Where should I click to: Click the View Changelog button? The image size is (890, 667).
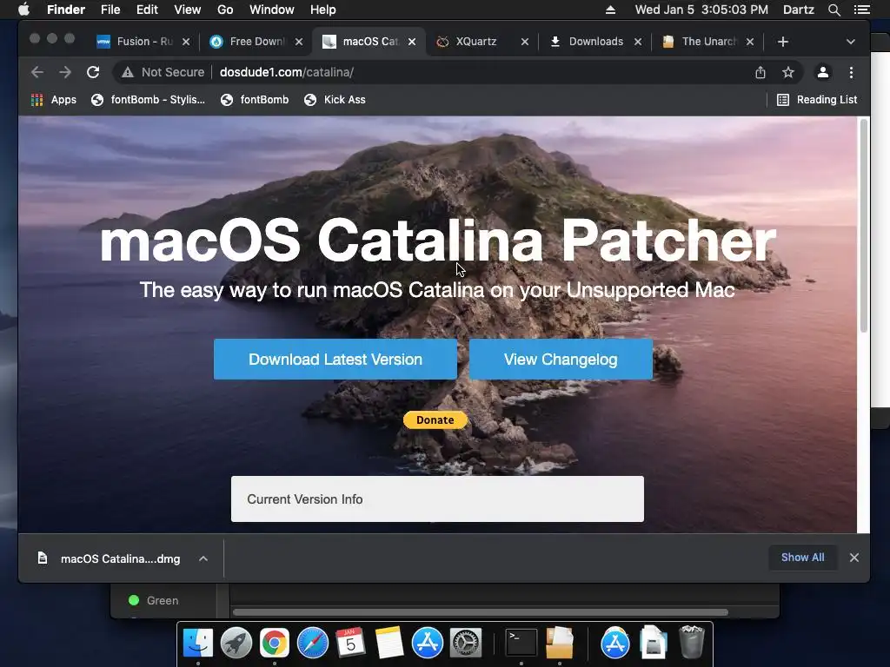pos(561,359)
